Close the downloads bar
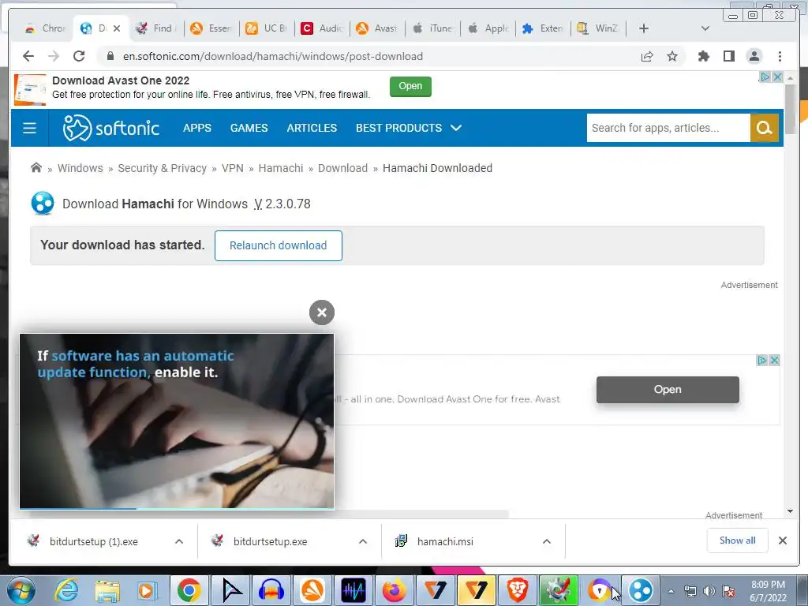This screenshot has height=606, width=808. [x=782, y=541]
